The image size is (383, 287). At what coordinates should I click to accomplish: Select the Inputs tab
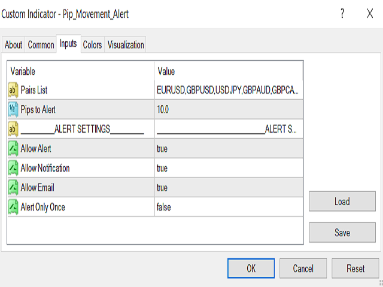coord(68,44)
